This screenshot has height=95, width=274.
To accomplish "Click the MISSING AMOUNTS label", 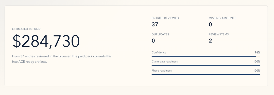I will [222, 18].
